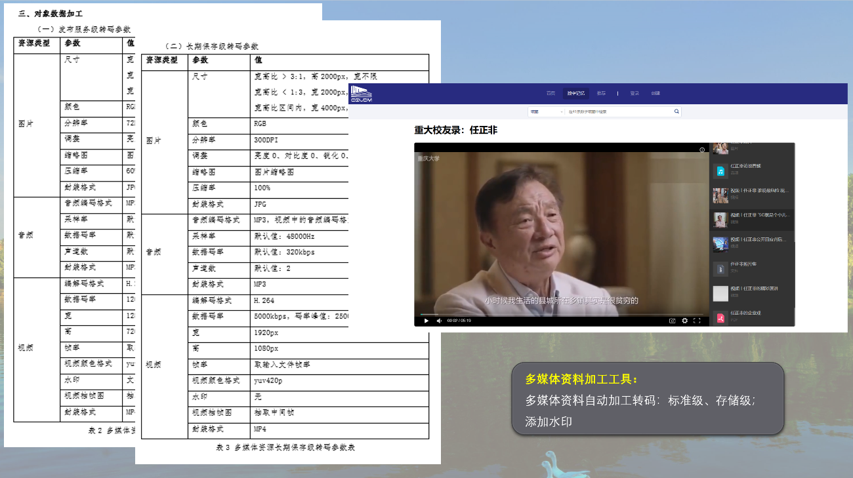Go to the 首页 nav item
Viewport: 853px width, 478px height.
click(551, 93)
